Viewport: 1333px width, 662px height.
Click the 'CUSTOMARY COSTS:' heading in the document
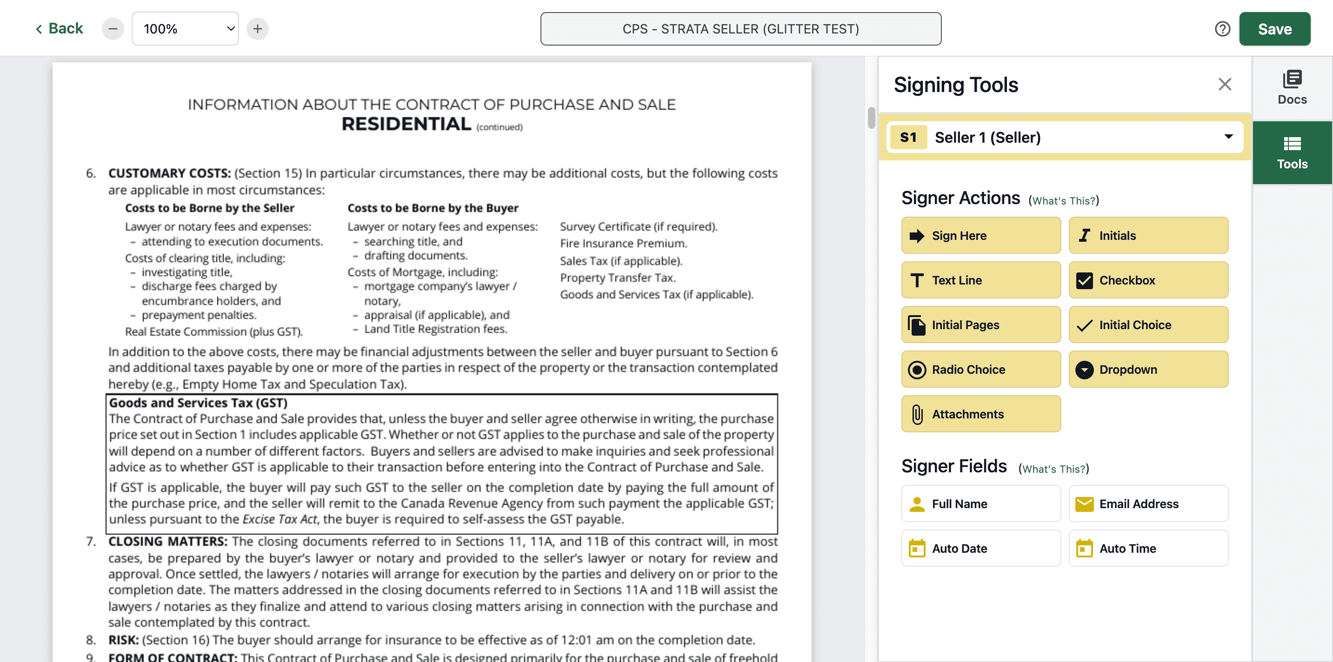click(x=170, y=173)
